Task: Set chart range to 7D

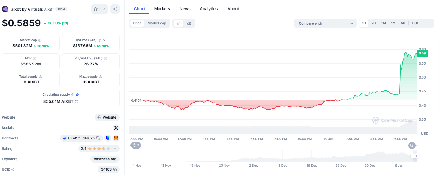Action: coord(374,23)
